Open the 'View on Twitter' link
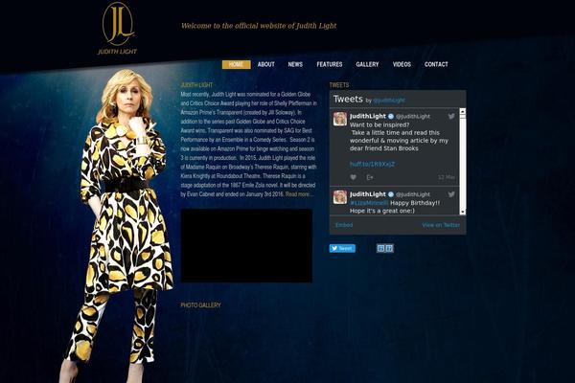 pos(441,225)
